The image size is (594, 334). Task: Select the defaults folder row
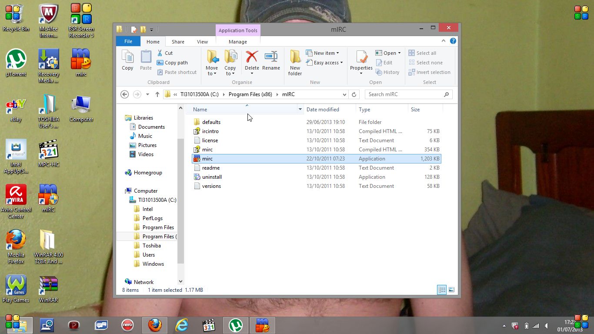point(316,122)
